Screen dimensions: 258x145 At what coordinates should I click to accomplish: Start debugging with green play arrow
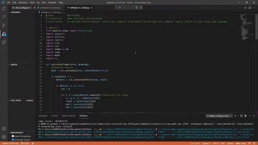click(x=13, y=8)
